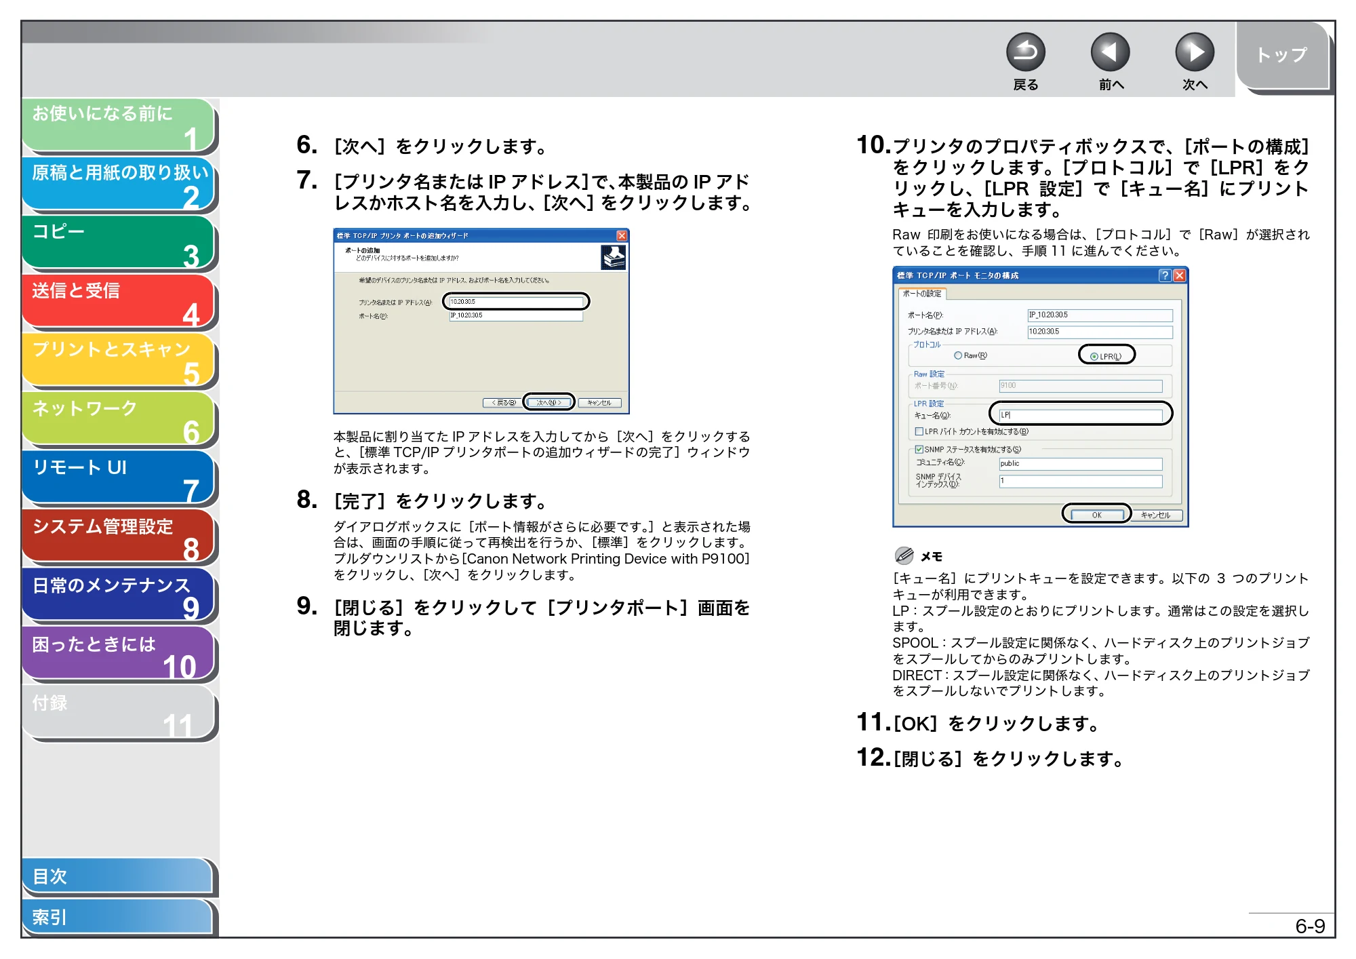
Task: Open chapter 4 送信と受信
Action: (119, 302)
